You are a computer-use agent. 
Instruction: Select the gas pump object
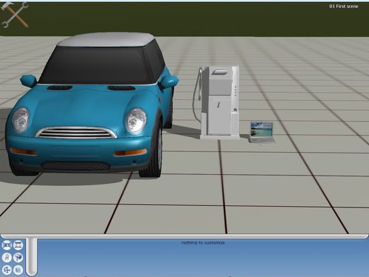click(216, 103)
